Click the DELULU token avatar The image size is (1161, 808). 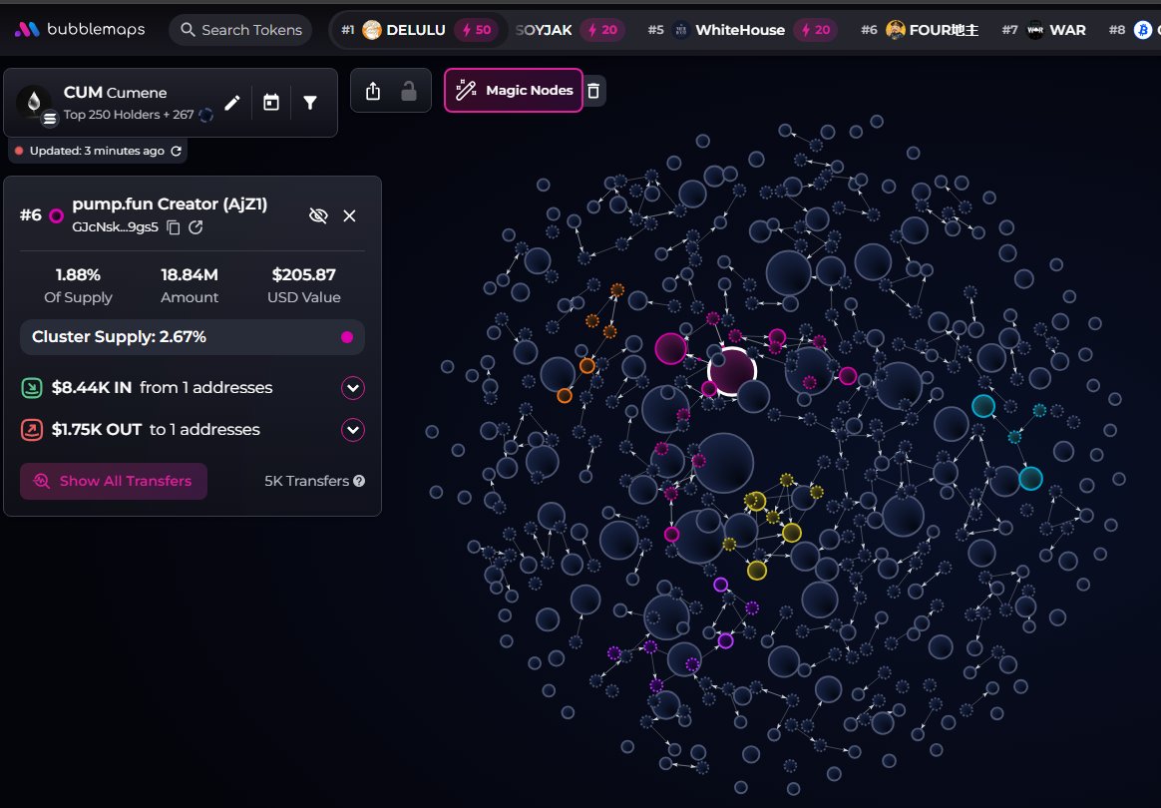[x=372, y=30]
